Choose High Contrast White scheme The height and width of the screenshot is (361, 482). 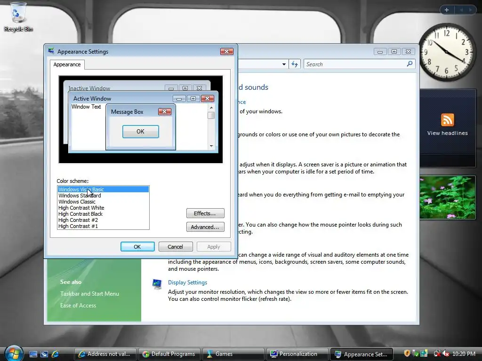(103, 208)
